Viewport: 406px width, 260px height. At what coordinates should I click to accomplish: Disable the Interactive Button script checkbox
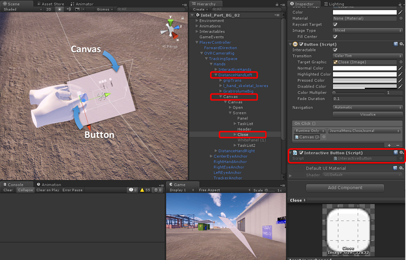click(301, 153)
